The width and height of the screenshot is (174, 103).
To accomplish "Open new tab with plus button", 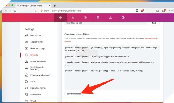I will (55, 6).
